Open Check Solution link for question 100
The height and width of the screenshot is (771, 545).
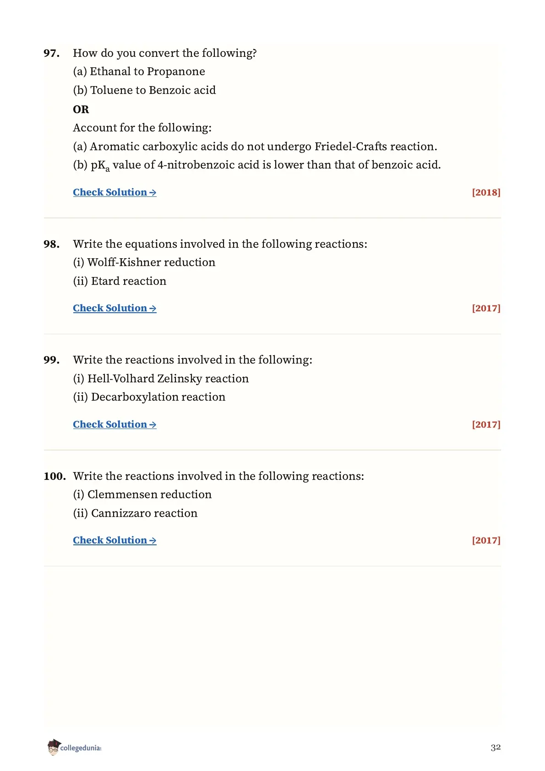coord(114,540)
